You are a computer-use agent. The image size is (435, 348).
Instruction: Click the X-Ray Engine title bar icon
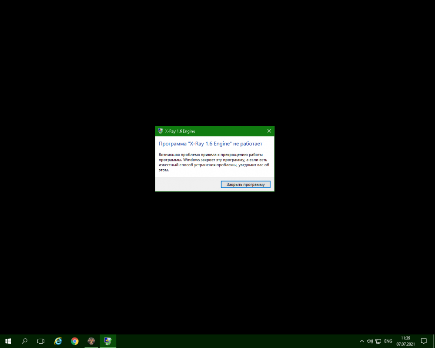pos(159,130)
